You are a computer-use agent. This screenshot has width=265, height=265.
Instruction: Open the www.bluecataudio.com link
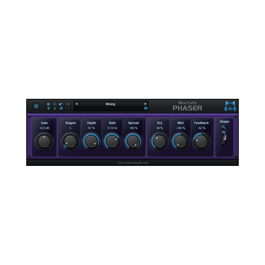132,163
